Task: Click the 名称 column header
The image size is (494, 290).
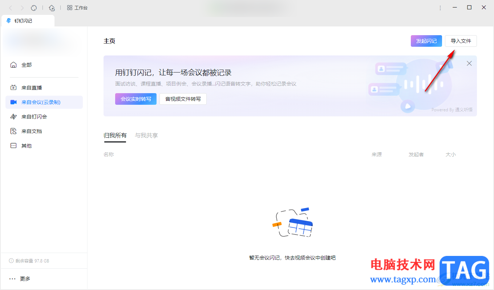Action: 109,154
